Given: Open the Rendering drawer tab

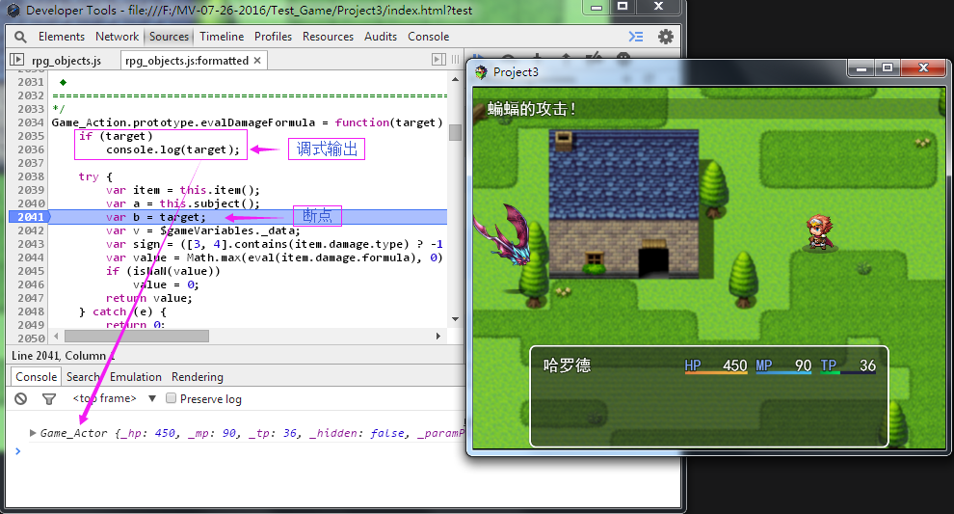Looking at the screenshot, I should tap(198, 377).
